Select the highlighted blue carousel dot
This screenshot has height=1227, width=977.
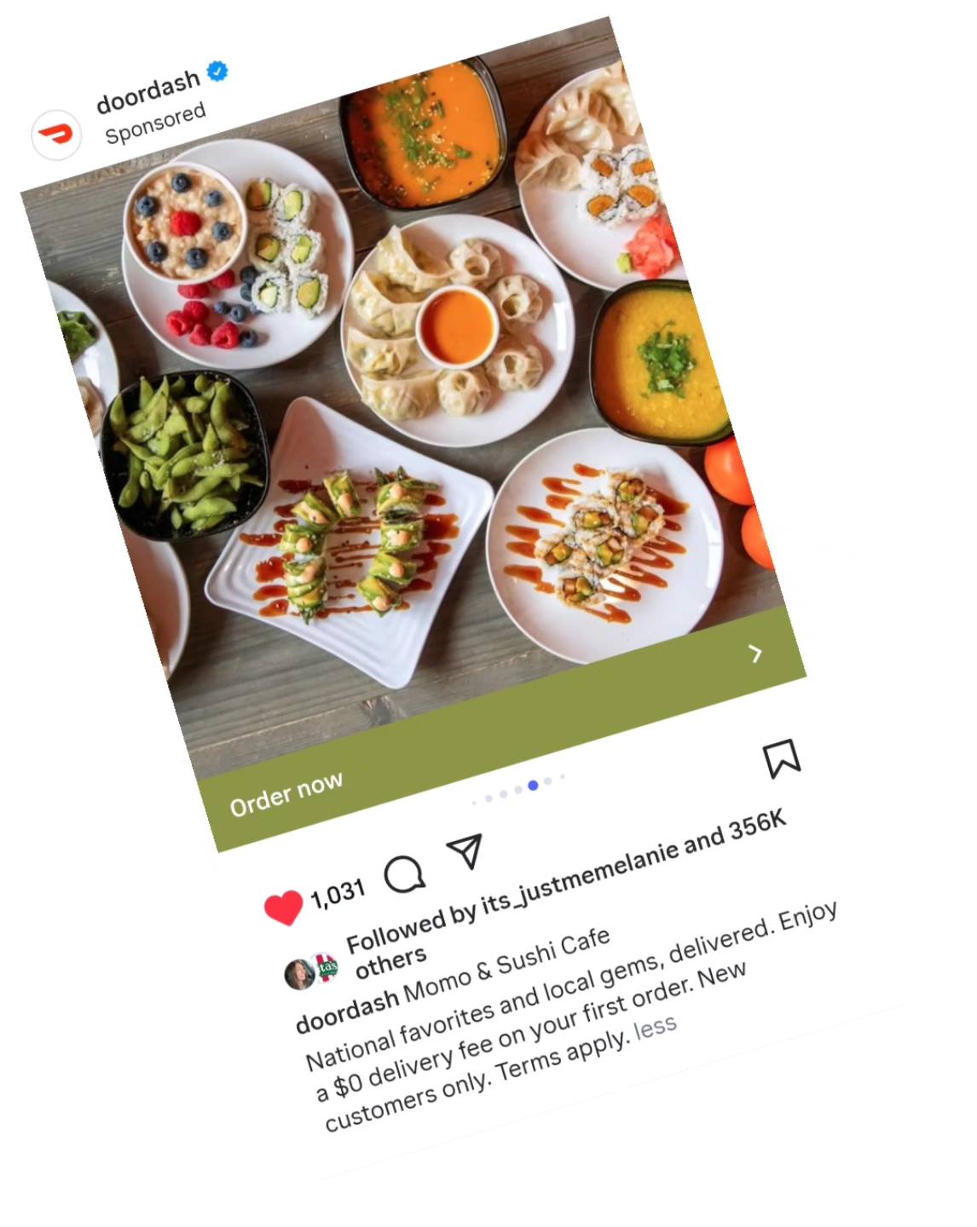click(533, 785)
